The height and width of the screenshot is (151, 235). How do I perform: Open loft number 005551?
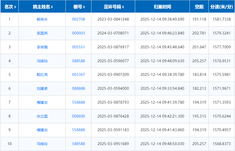[x=78, y=47]
